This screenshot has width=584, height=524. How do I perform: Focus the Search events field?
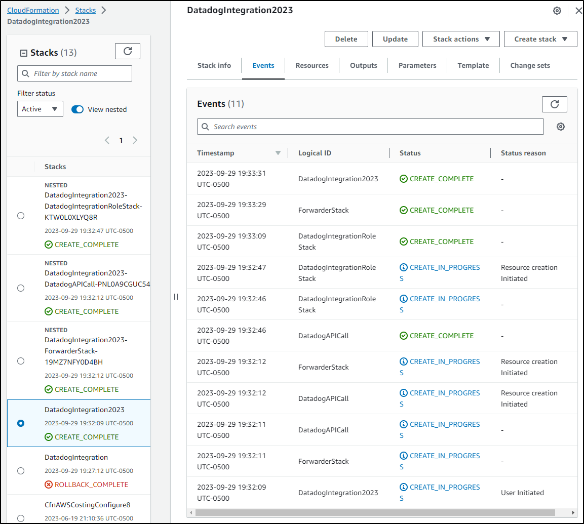[x=370, y=127]
